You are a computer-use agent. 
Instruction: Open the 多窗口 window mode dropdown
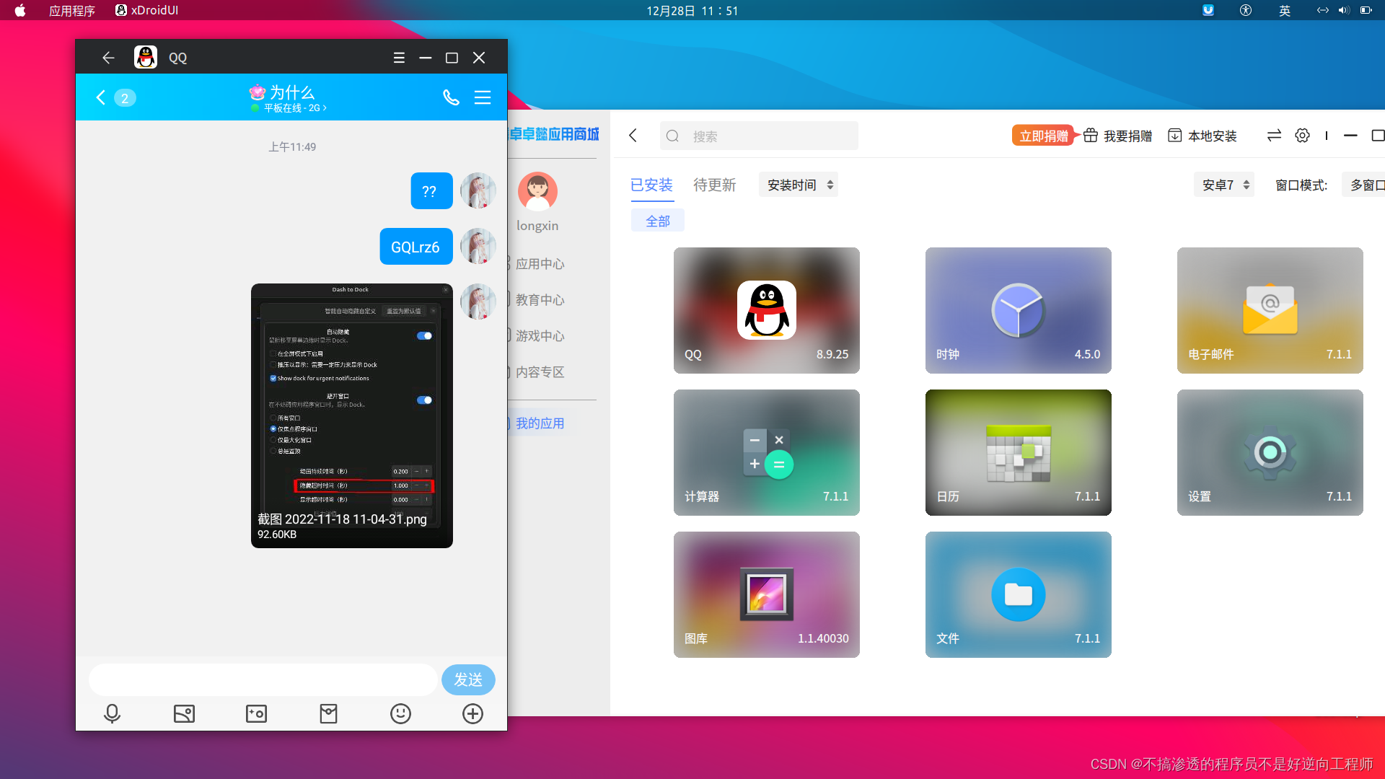(x=1368, y=185)
